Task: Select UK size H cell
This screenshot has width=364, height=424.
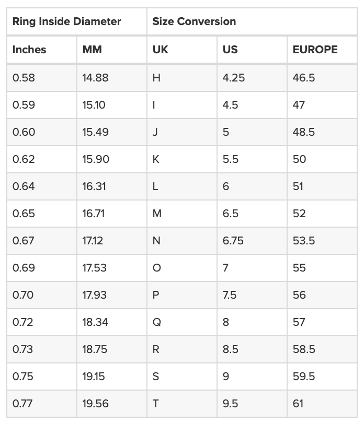Action: [182, 78]
